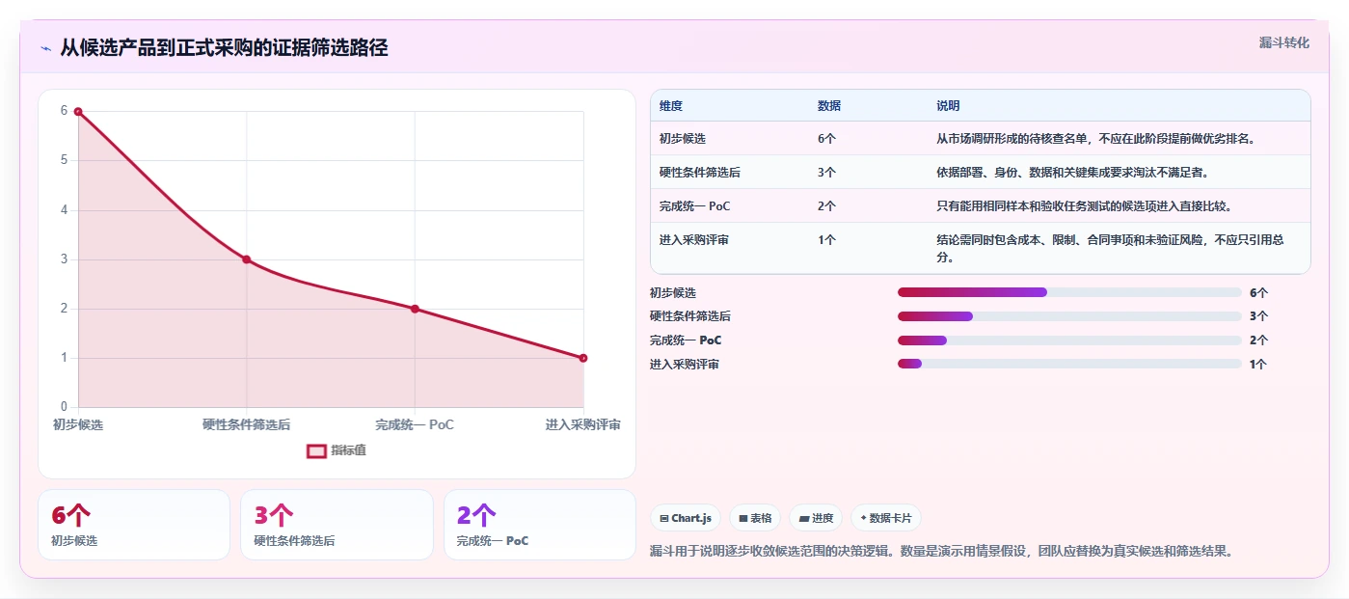Click the 数据 table column header
The image size is (1349, 599).
pos(829,106)
